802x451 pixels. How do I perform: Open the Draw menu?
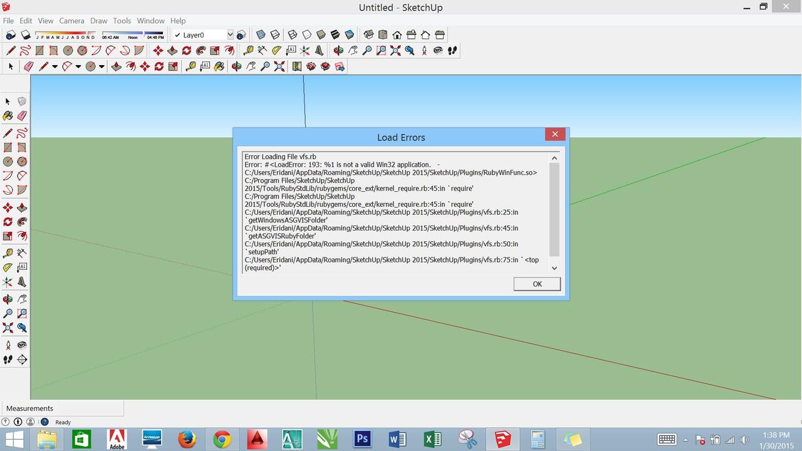pos(99,21)
